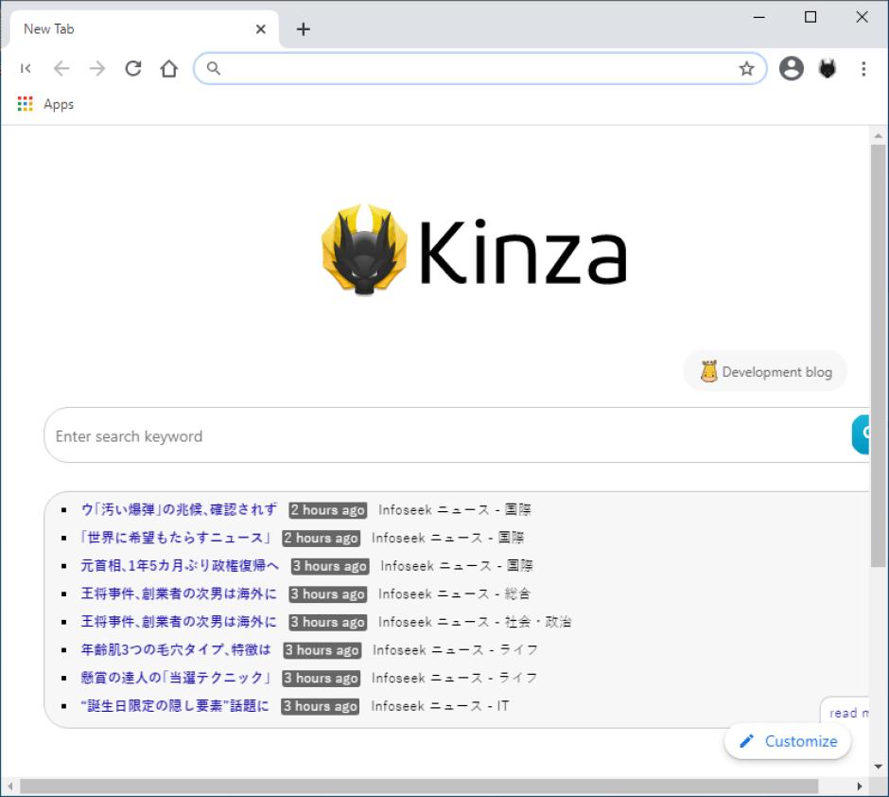Click "Infoseek ニュース - 総合" source text
889x797 pixels.
pyautogui.click(x=455, y=593)
